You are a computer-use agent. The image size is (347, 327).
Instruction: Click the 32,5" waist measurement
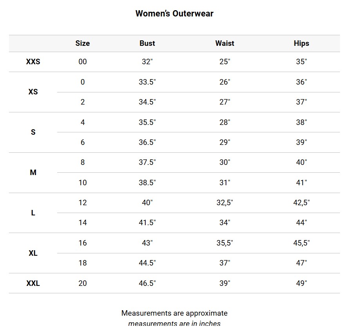click(x=224, y=203)
